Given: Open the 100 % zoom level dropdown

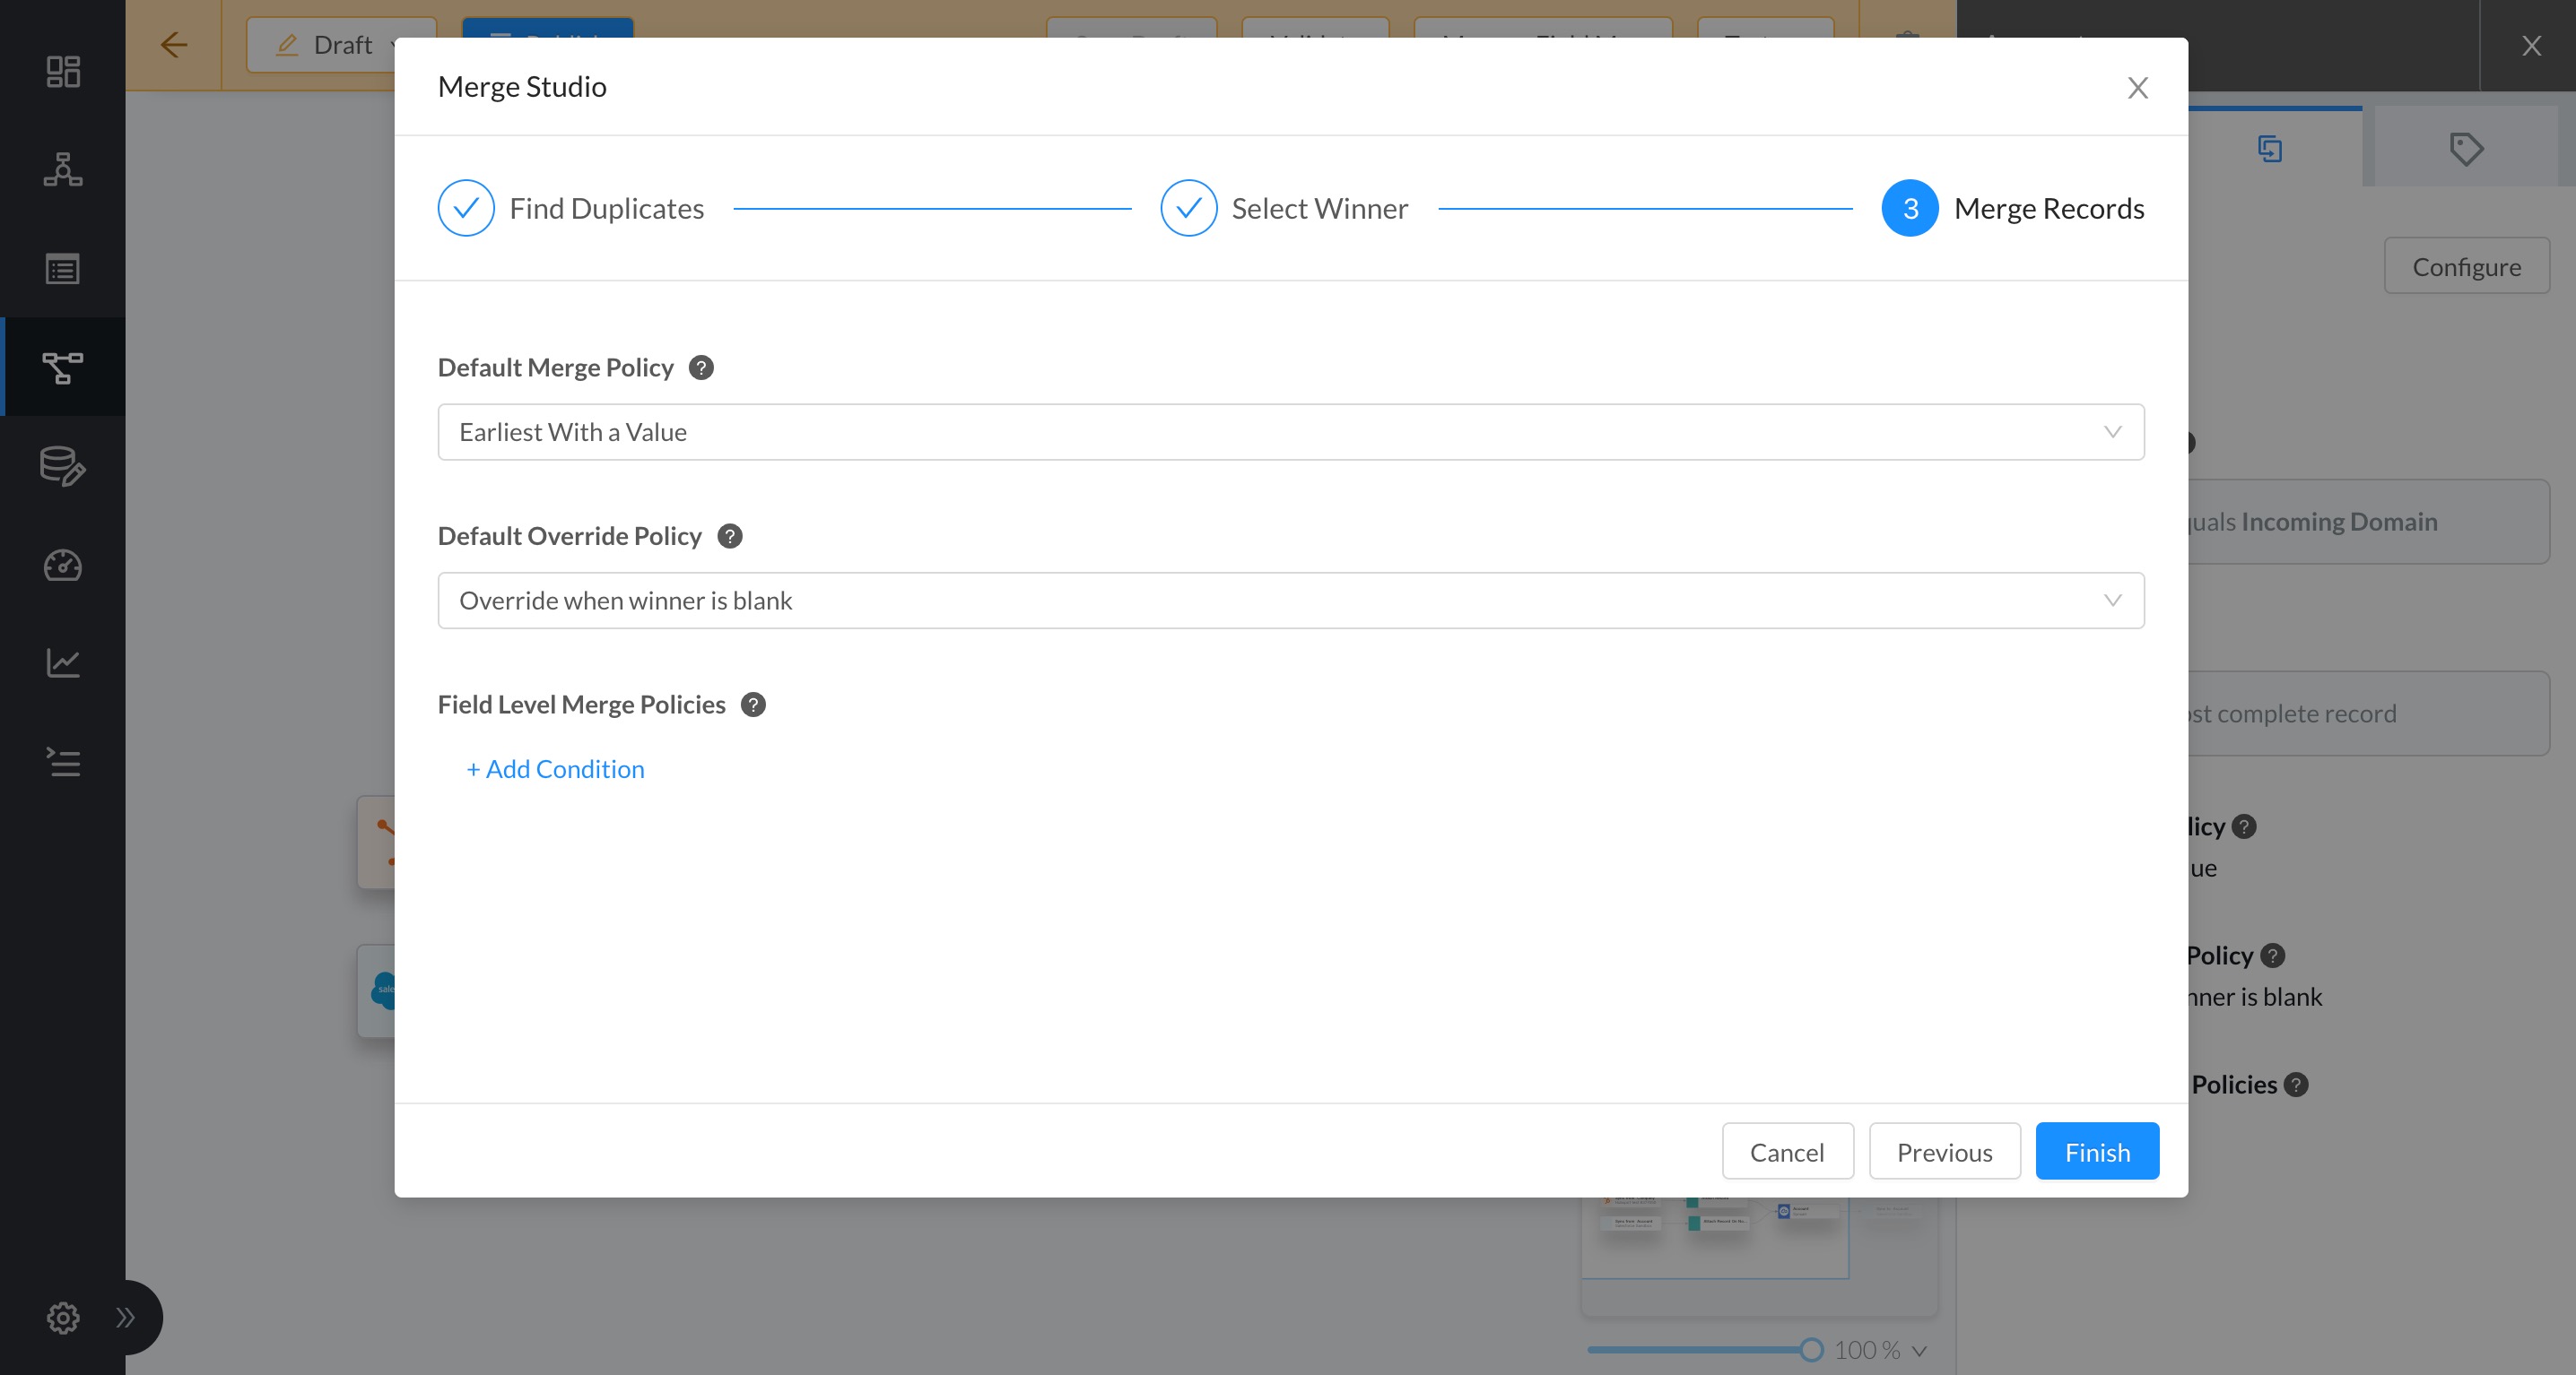Looking at the screenshot, I should pos(1880,1350).
